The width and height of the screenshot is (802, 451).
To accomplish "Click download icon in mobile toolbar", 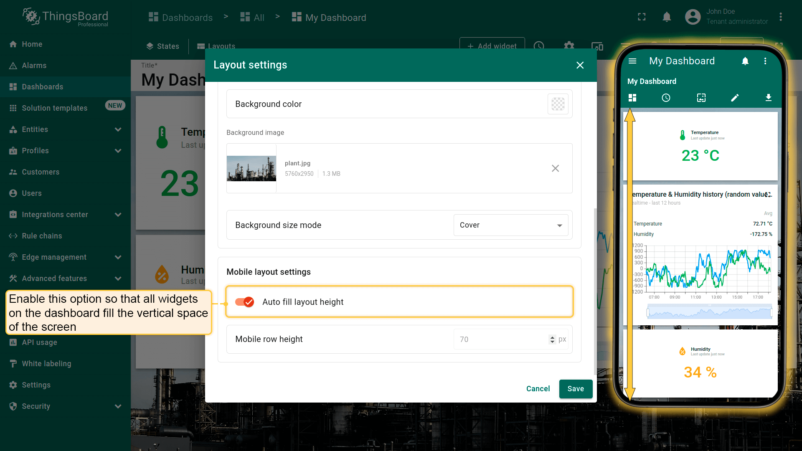I will [x=768, y=98].
